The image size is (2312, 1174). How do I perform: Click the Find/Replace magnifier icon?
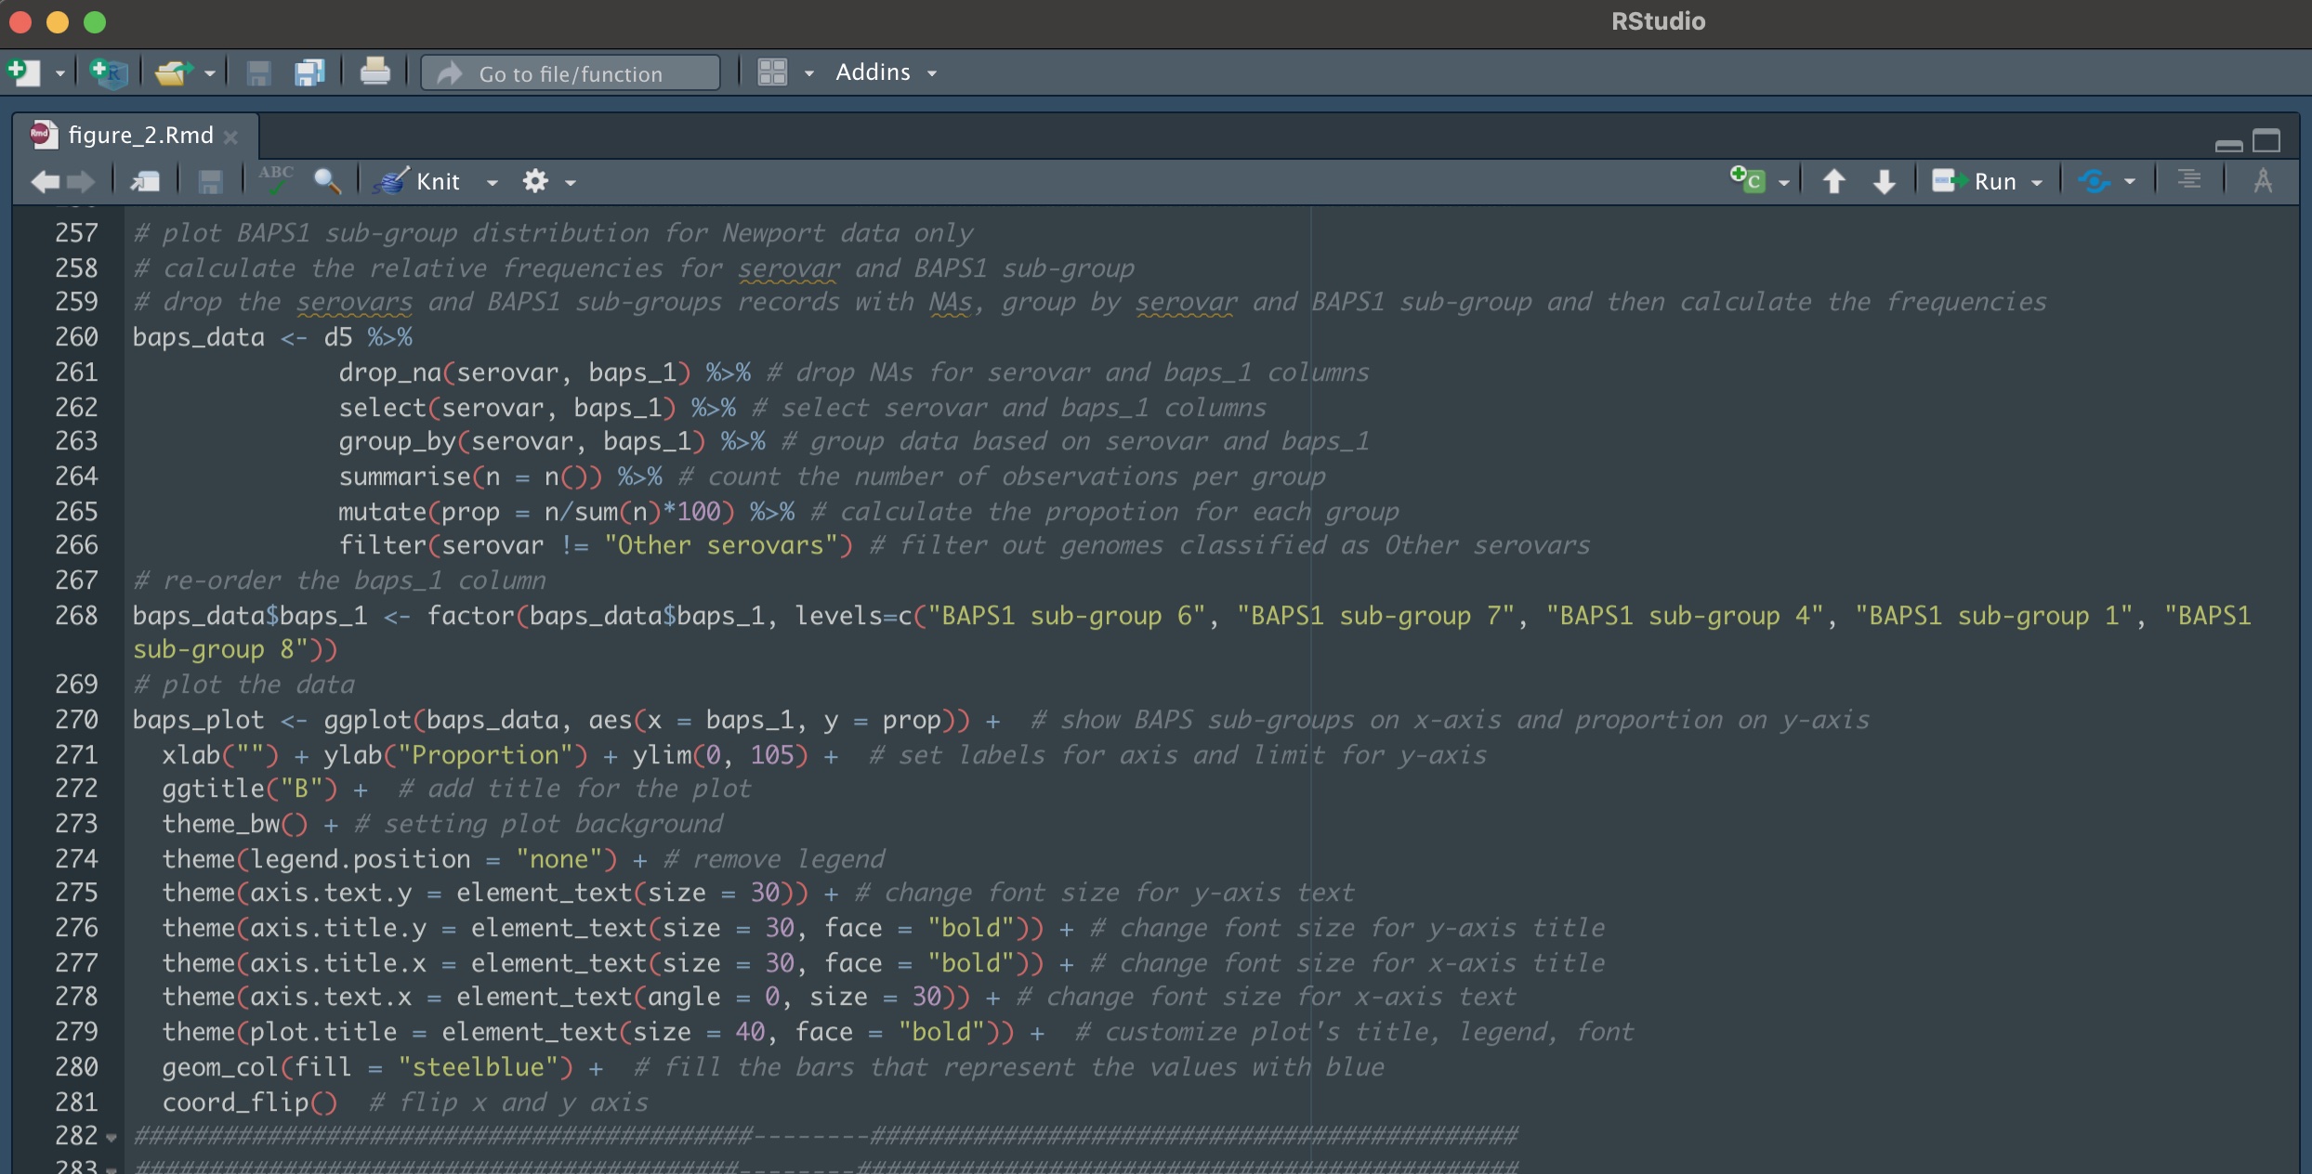(x=327, y=181)
